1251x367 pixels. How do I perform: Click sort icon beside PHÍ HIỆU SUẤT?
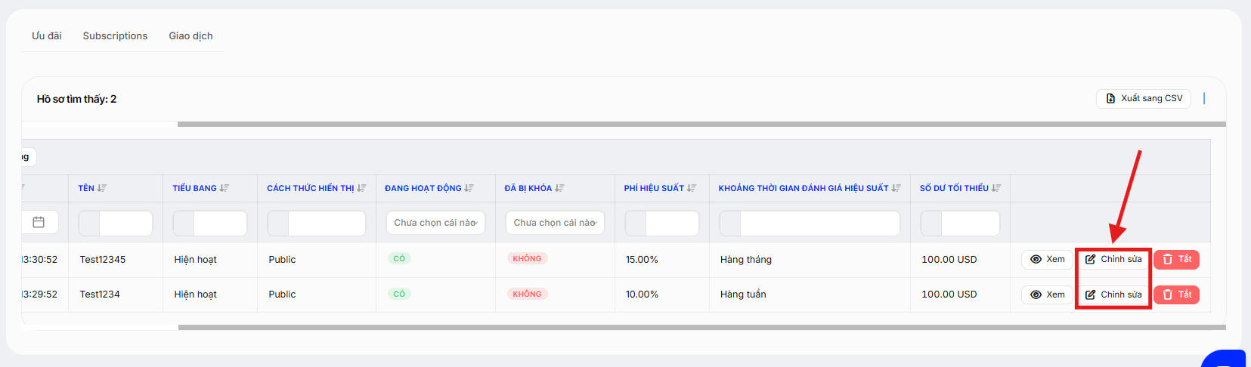(692, 188)
